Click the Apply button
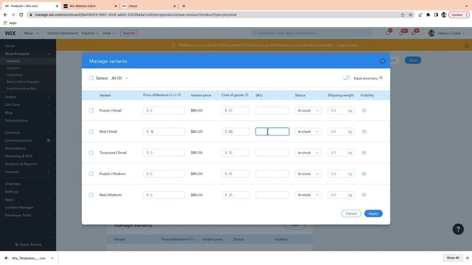The width and height of the screenshot is (472, 265). [x=373, y=213]
